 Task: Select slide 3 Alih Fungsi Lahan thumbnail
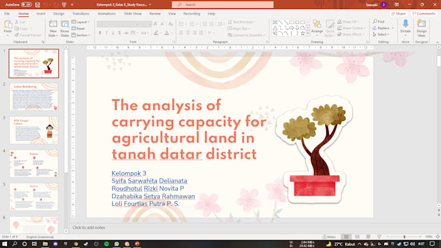click(34, 130)
